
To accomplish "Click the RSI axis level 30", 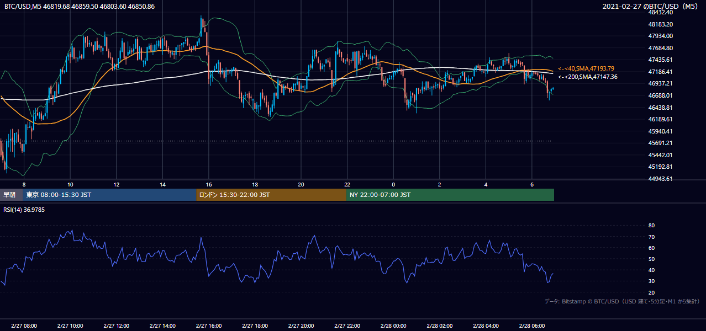I will pyautogui.click(x=651, y=281).
